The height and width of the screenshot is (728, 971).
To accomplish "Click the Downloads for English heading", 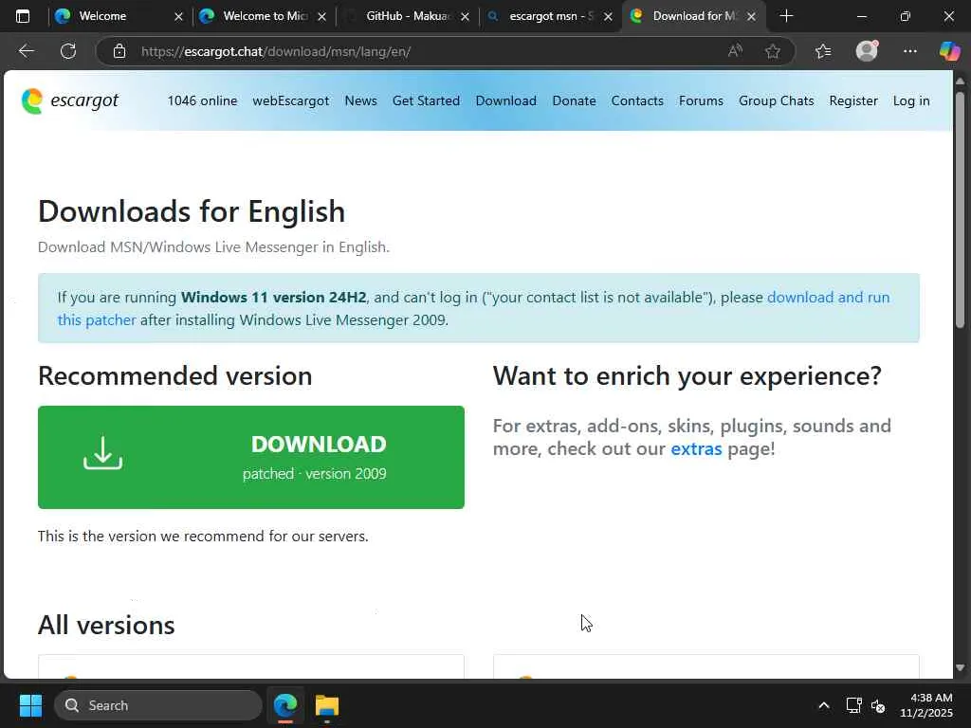I will click(x=192, y=211).
